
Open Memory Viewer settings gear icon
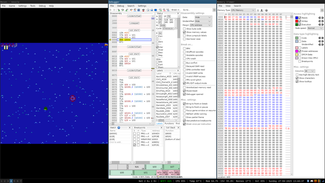tap(322, 10)
